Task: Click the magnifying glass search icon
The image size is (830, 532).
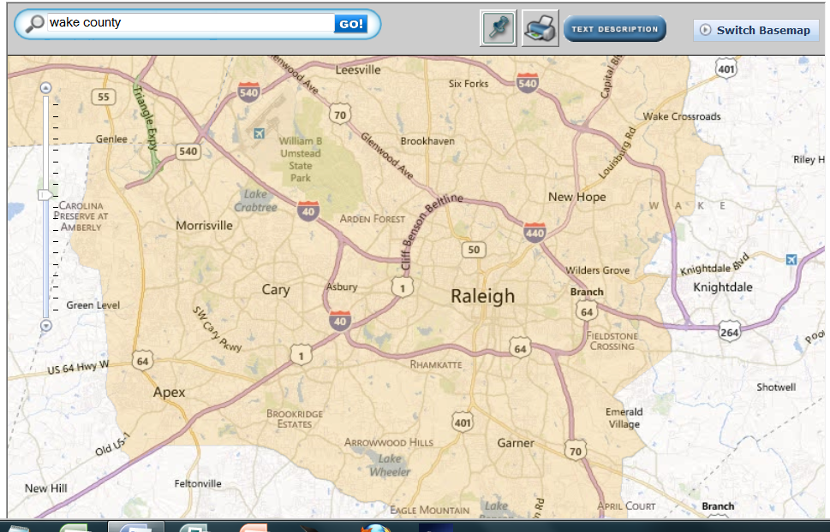Action: (34, 24)
